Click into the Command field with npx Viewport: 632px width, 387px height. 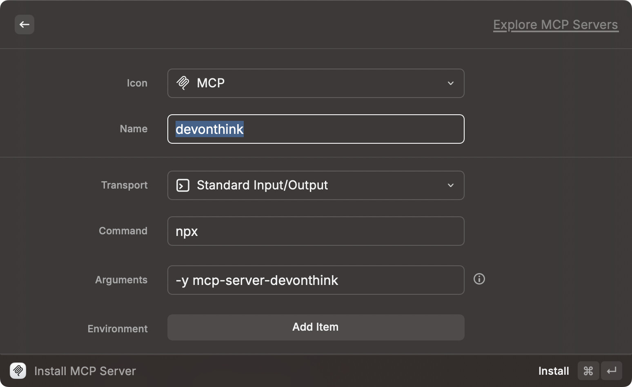[315, 231]
